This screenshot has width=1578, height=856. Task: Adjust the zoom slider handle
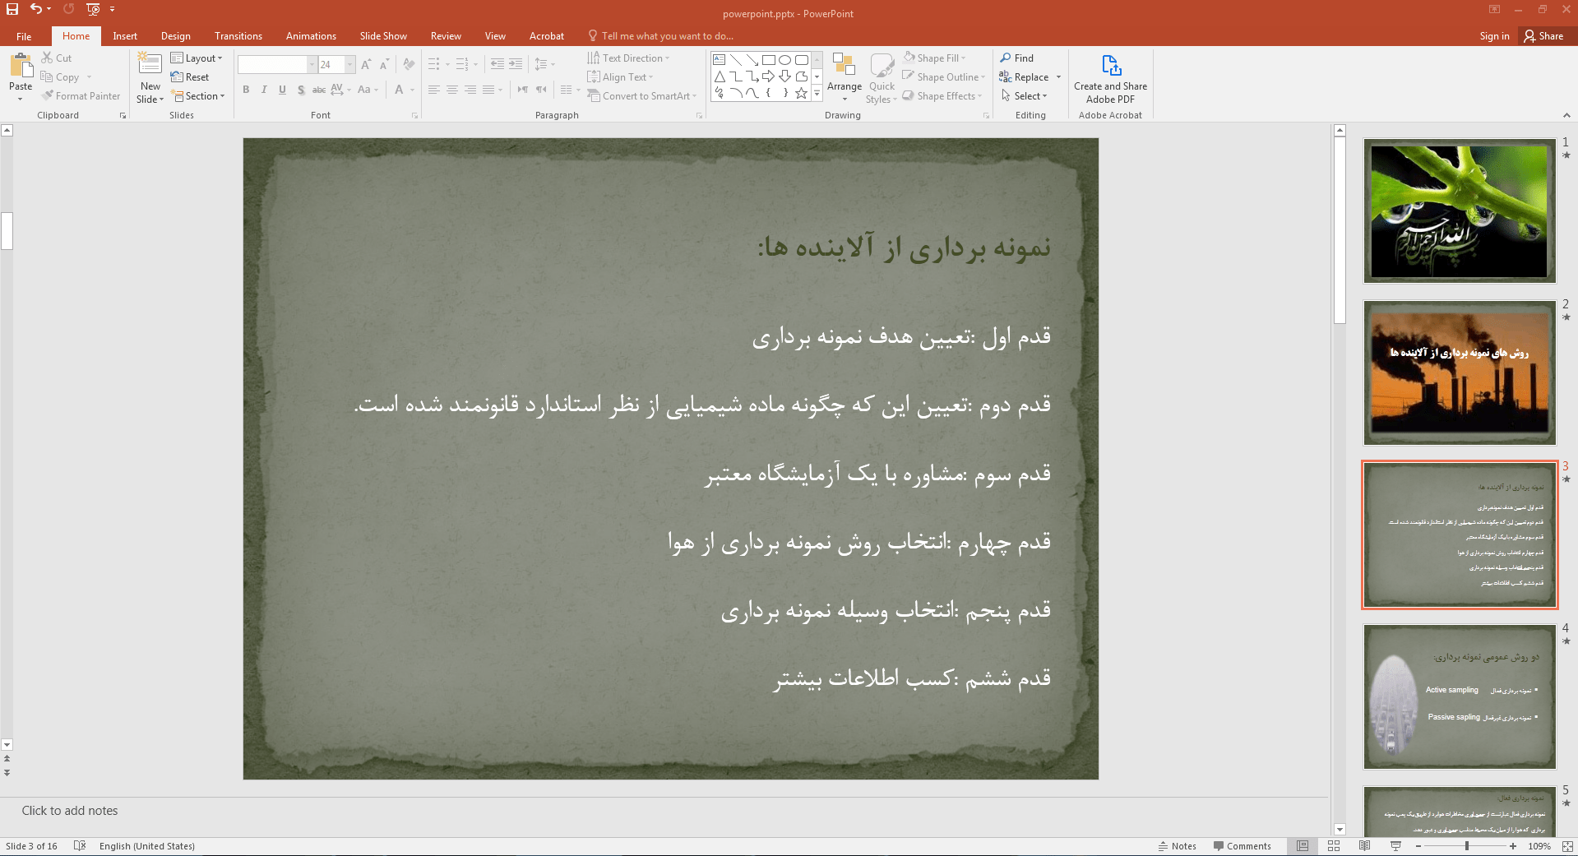1467,846
